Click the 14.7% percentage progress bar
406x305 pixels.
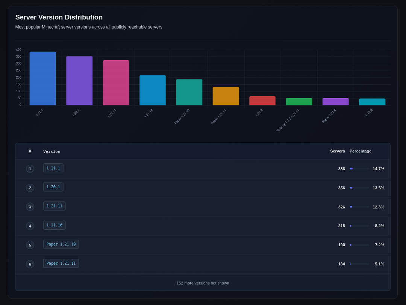click(x=359, y=169)
